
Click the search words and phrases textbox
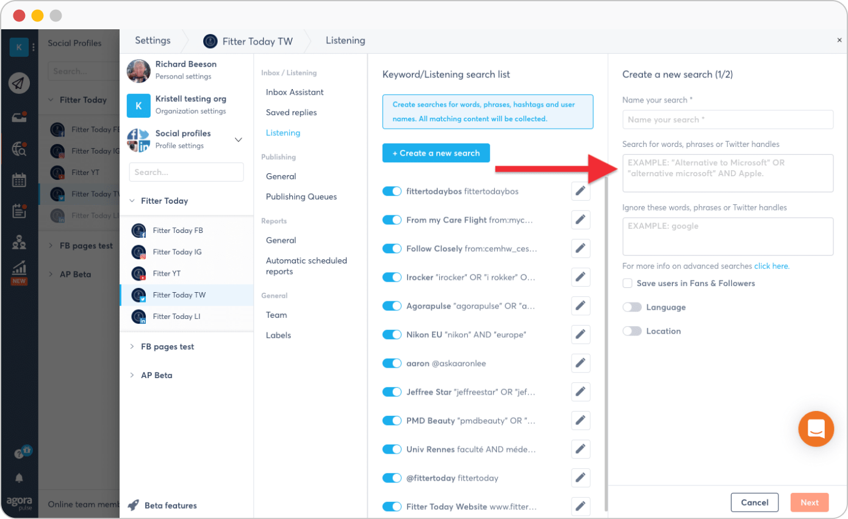click(x=728, y=173)
